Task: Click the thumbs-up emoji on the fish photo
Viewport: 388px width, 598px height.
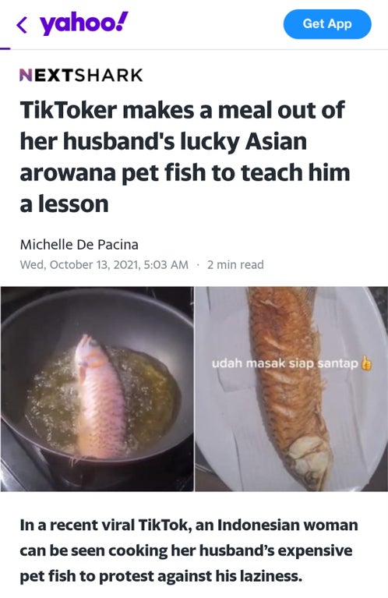Action: point(366,363)
